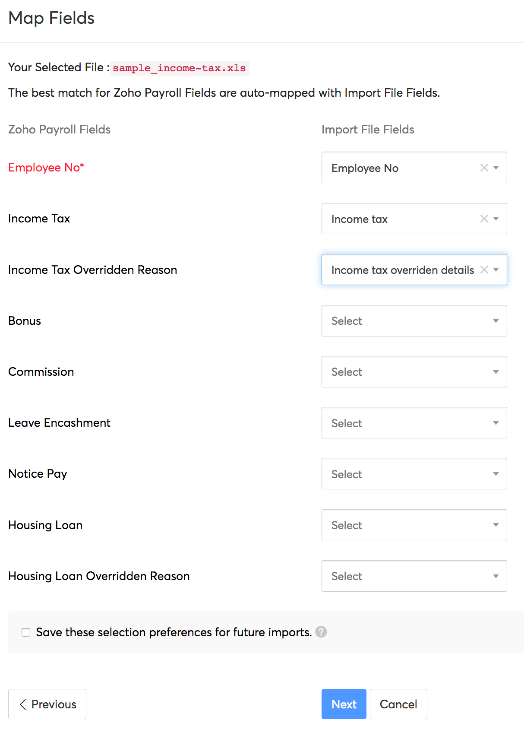524x736 pixels.
Task: Click the Income tax overriden details box
Action: click(401, 270)
